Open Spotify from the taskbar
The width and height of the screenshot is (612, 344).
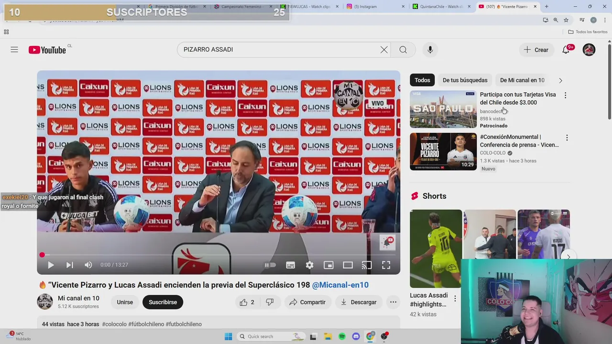(342, 336)
